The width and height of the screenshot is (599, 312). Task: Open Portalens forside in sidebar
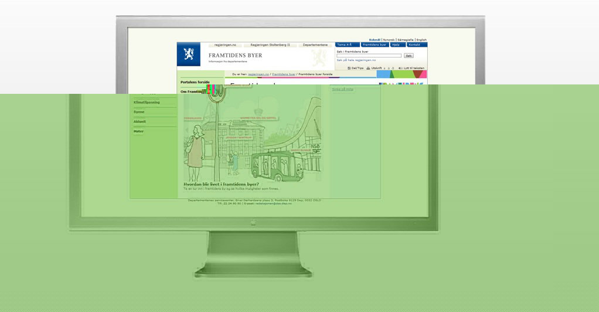coord(195,82)
